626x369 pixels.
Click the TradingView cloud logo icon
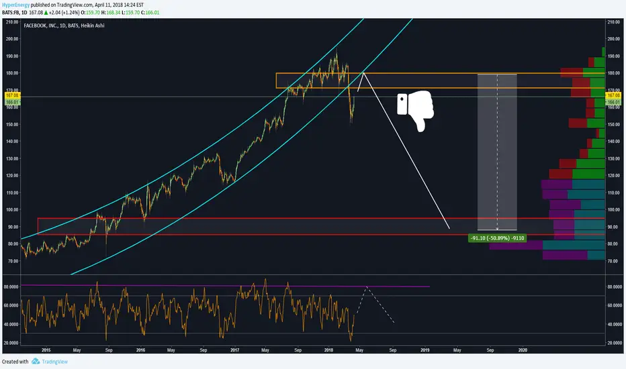click(x=36, y=362)
